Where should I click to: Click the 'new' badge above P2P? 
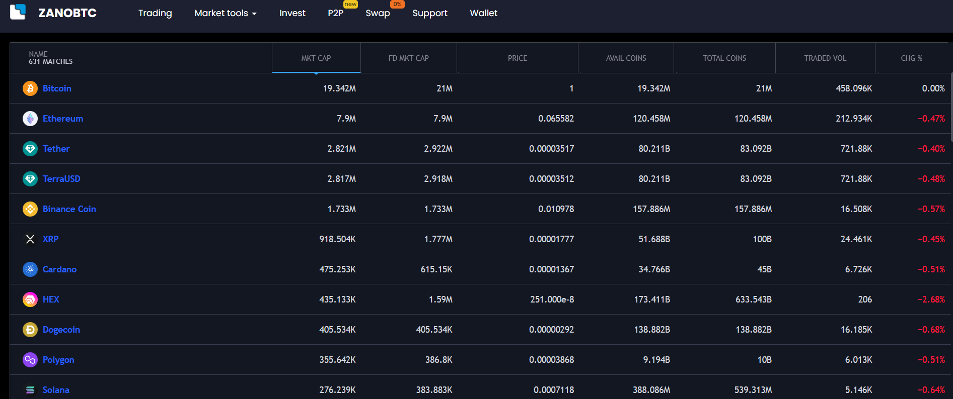point(350,4)
